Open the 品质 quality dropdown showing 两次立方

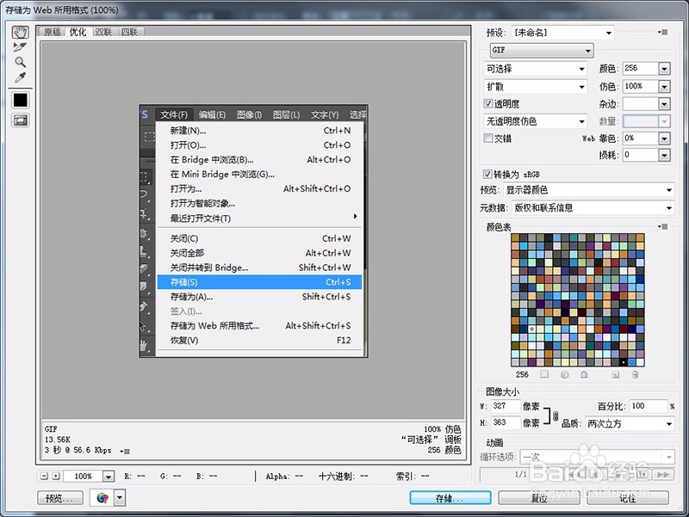coord(629,423)
